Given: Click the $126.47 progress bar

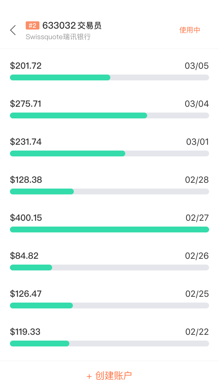Looking at the screenshot, I should click(109, 306).
